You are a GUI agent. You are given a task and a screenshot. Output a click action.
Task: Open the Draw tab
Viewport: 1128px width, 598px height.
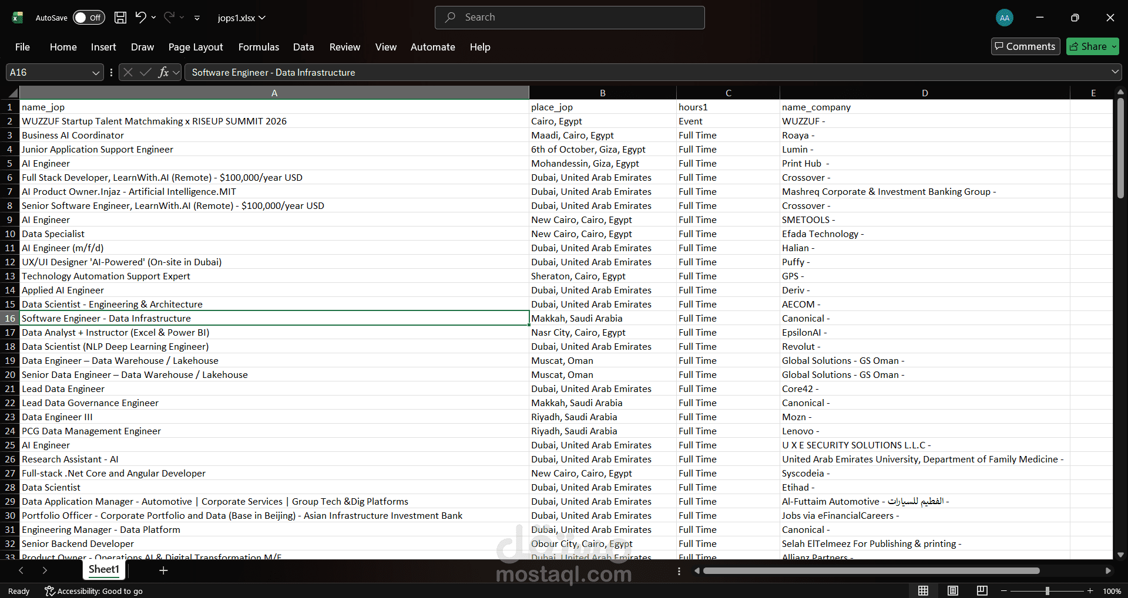143,47
